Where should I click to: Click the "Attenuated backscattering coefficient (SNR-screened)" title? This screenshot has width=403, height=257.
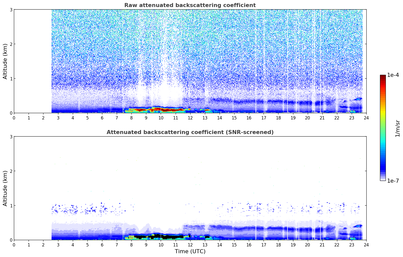pos(190,132)
